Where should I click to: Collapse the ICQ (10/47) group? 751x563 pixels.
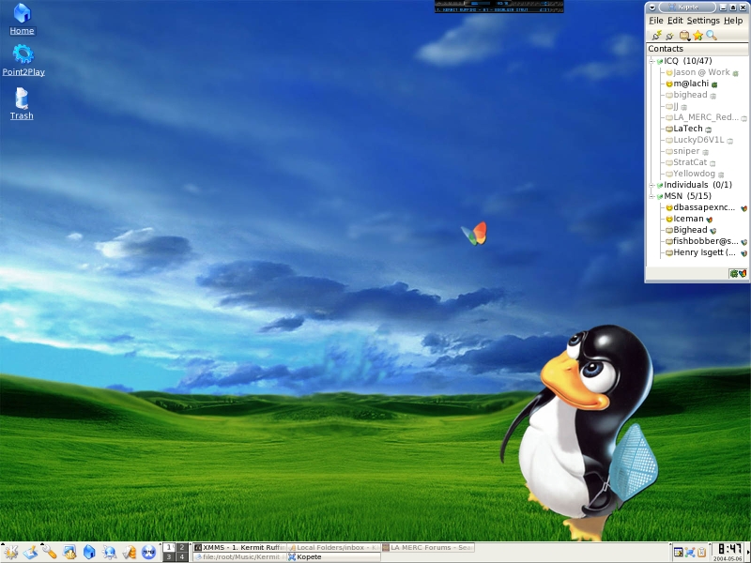pyautogui.click(x=651, y=61)
